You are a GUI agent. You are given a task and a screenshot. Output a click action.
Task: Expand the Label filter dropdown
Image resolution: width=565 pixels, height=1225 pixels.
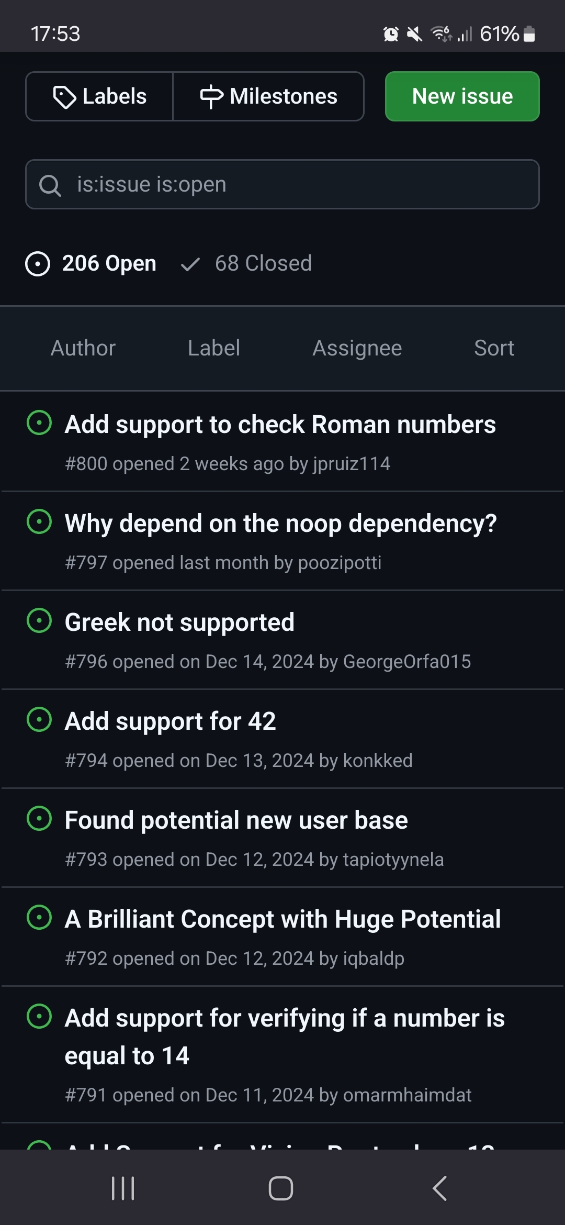pos(214,348)
